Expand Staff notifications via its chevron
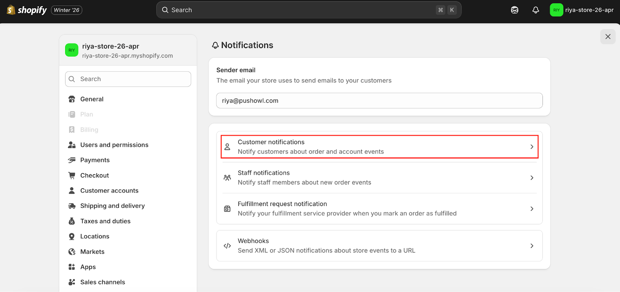Viewport: 620px width, 292px height. [532, 178]
